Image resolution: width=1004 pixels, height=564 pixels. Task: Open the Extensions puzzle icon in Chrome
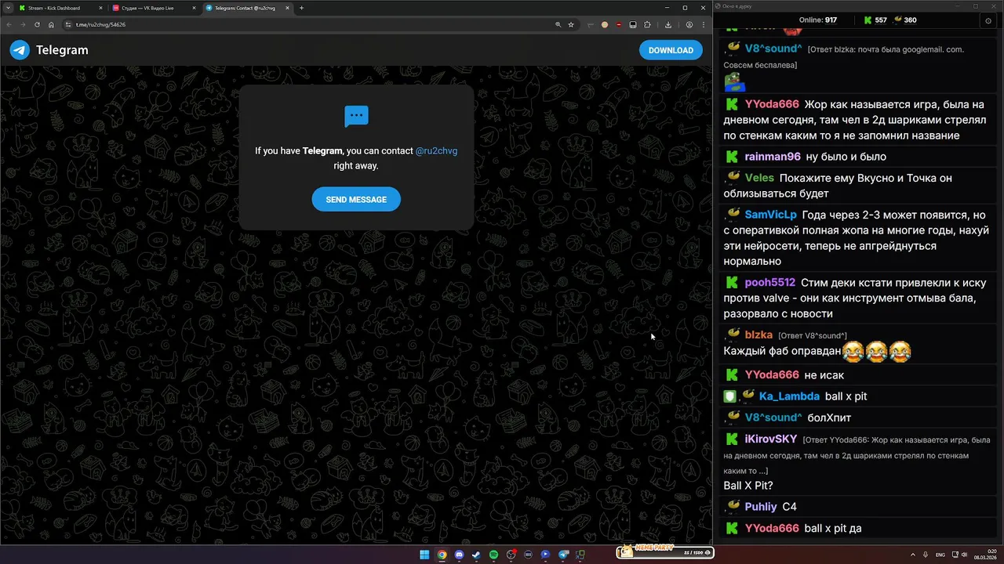pyautogui.click(x=647, y=24)
